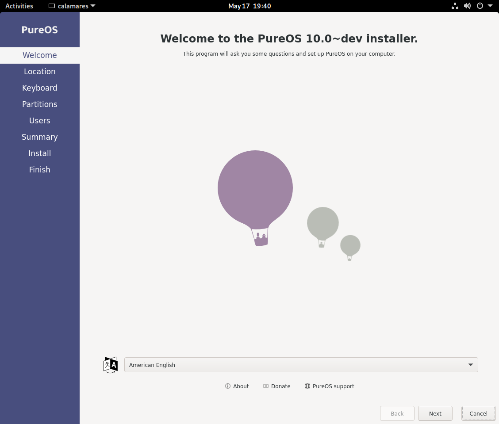Screen dimensions: 499x424
Task: Select the Location step in the sidebar
Action: click(39, 71)
